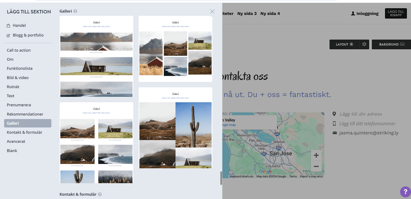Zoom in on the map with plus
This screenshot has height=199, width=411.
316,156
